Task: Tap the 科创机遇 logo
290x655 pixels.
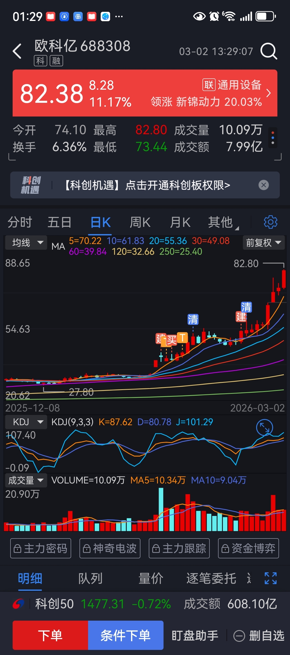Action: (31, 185)
